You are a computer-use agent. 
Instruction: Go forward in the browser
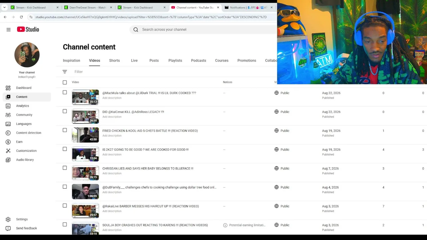(x=13, y=17)
